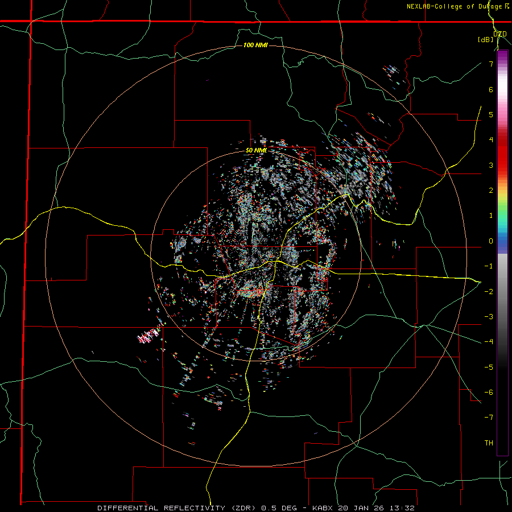Click the "100 NMI" range ring label
The width and height of the screenshot is (512, 512).
255,45
